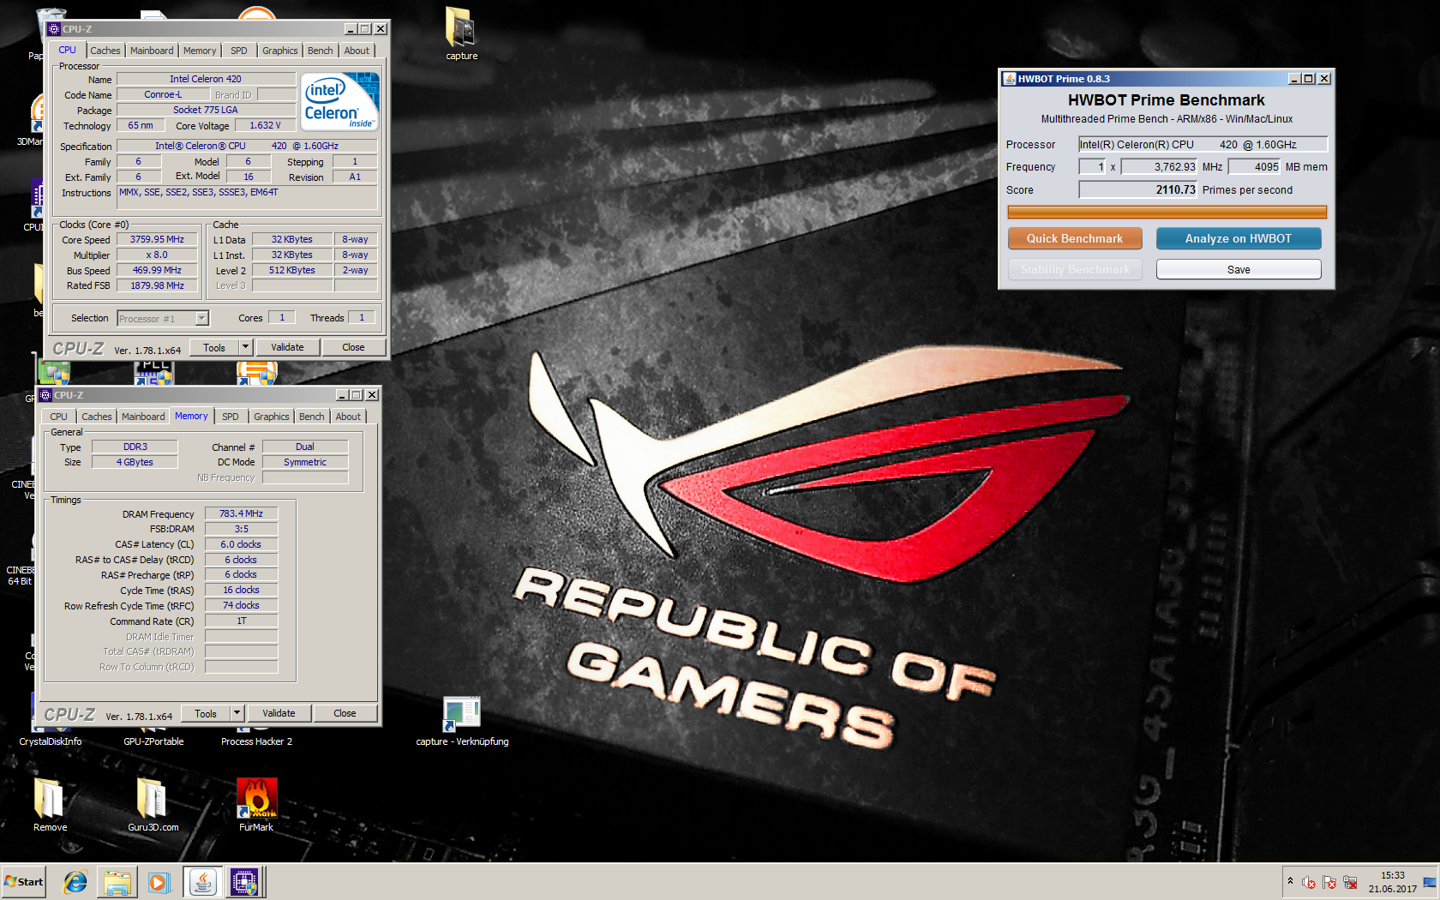Open Memory tab in top CPU-Z window

[x=200, y=51]
